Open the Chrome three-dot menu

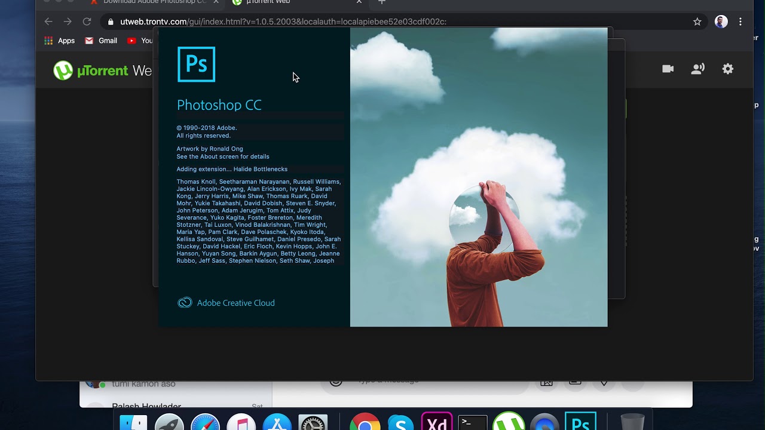(x=740, y=21)
